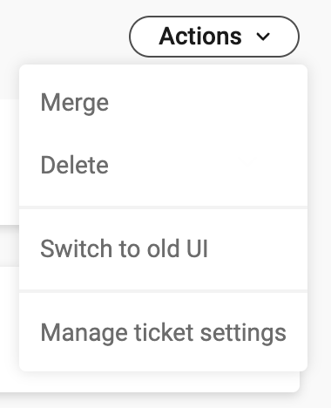Revert to the old UI option
Viewport: 331px width, 408px height.
click(163, 248)
